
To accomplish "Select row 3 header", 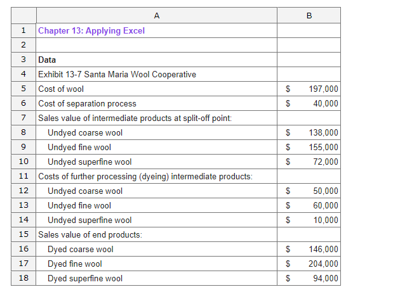I will point(23,60).
